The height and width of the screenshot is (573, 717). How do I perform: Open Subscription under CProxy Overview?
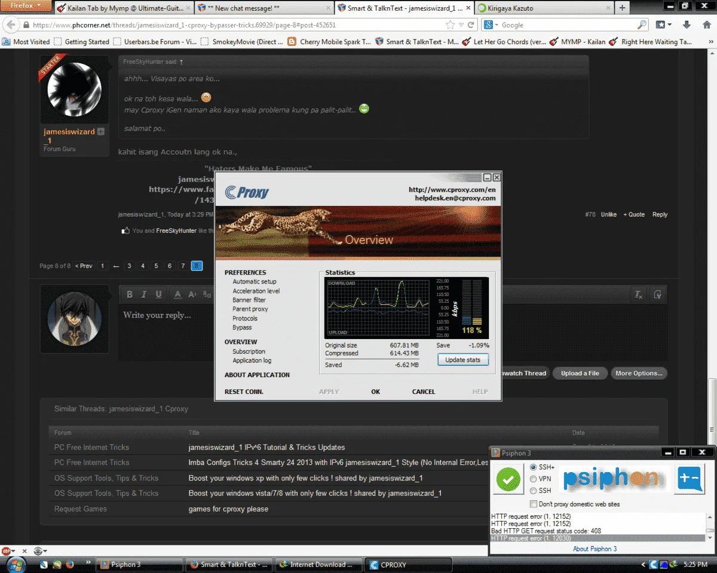click(x=249, y=352)
